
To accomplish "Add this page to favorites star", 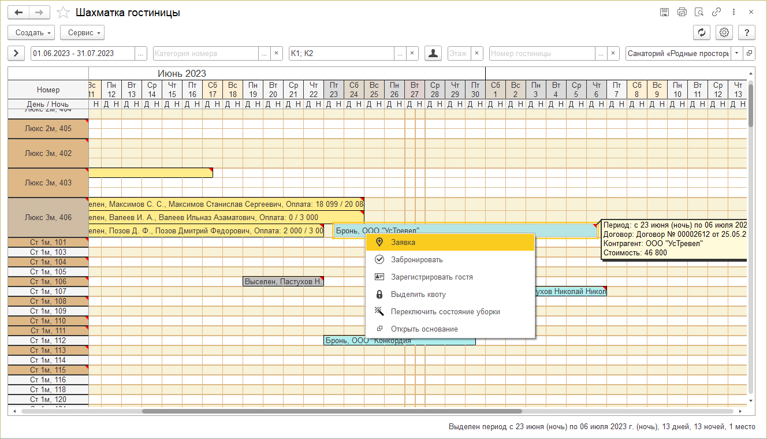I will pos(64,12).
